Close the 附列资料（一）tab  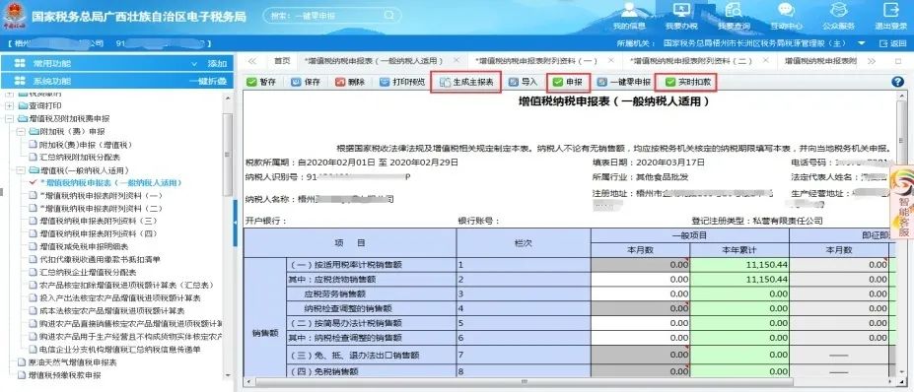[611, 60]
